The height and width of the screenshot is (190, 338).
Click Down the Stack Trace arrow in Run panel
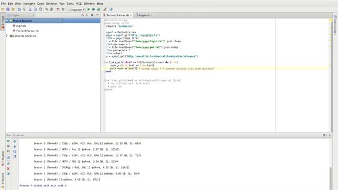coord(15,147)
